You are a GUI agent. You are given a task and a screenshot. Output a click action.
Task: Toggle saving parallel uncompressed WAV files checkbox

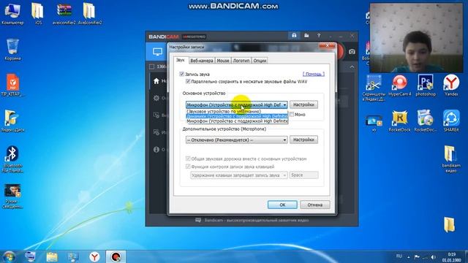(188, 81)
